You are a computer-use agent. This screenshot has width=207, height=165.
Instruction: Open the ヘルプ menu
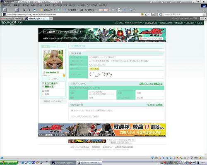[103, 5]
